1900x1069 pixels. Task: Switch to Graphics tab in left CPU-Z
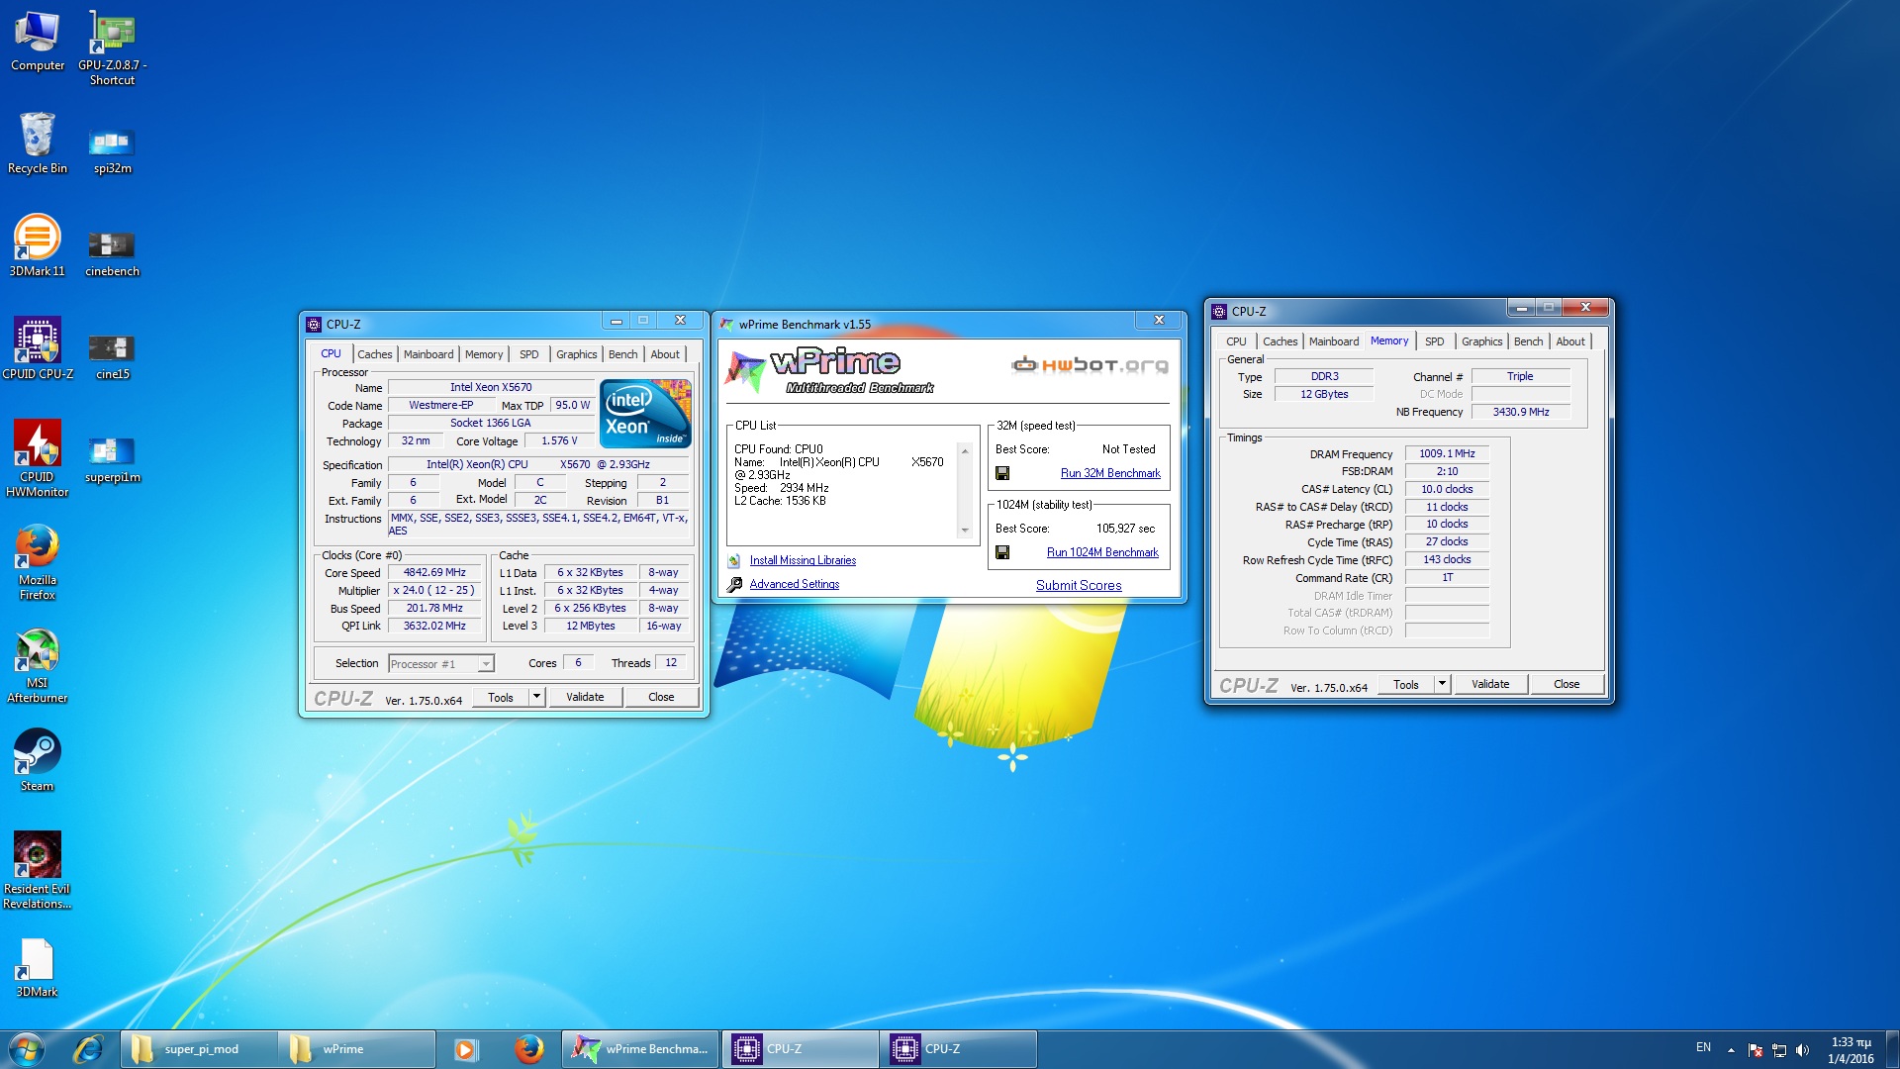point(576,354)
